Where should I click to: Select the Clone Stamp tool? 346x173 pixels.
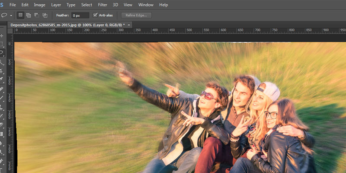click(x=2, y=107)
